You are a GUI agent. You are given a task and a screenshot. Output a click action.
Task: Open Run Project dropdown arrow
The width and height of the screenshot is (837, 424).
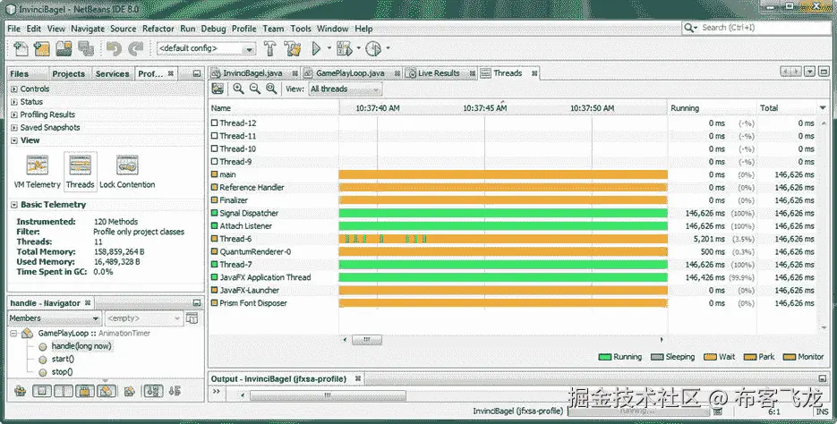[x=329, y=48]
